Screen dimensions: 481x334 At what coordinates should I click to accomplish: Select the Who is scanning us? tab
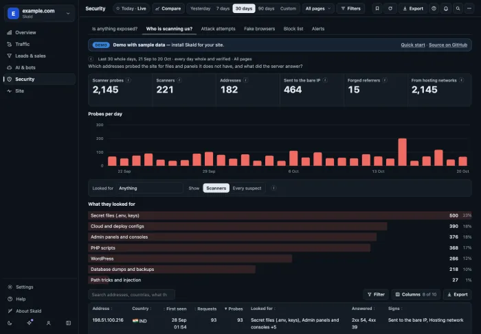[169, 29]
